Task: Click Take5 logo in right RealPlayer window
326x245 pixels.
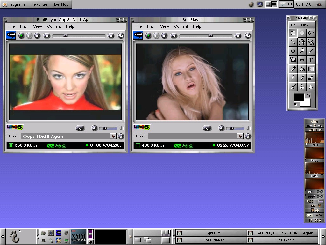Action: pos(142,127)
